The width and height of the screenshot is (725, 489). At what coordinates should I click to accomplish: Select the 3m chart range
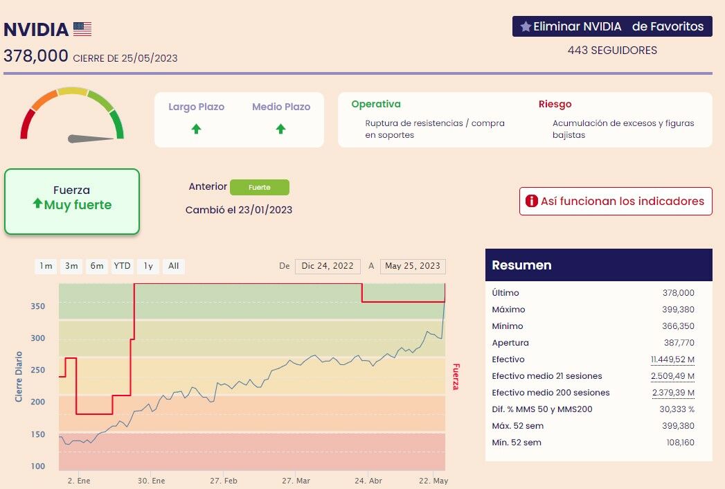click(x=71, y=266)
